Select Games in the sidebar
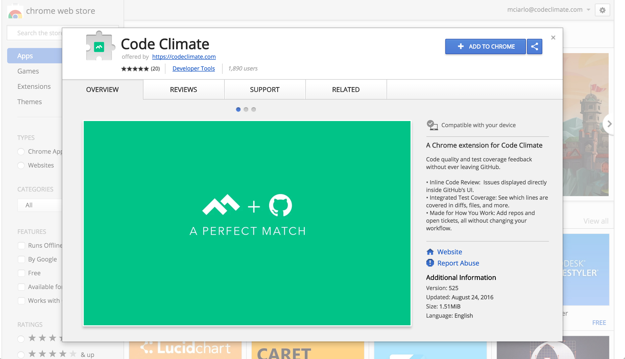The width and height of the screenshot is (625, 359). click(28, 71)
